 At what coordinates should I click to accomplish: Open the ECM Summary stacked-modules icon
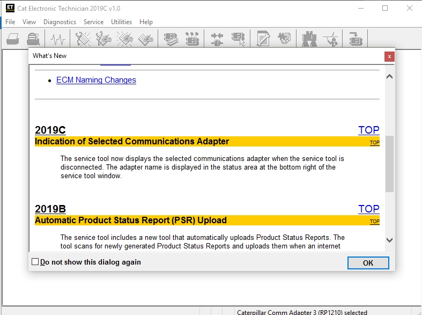click(x=171, y=39)
